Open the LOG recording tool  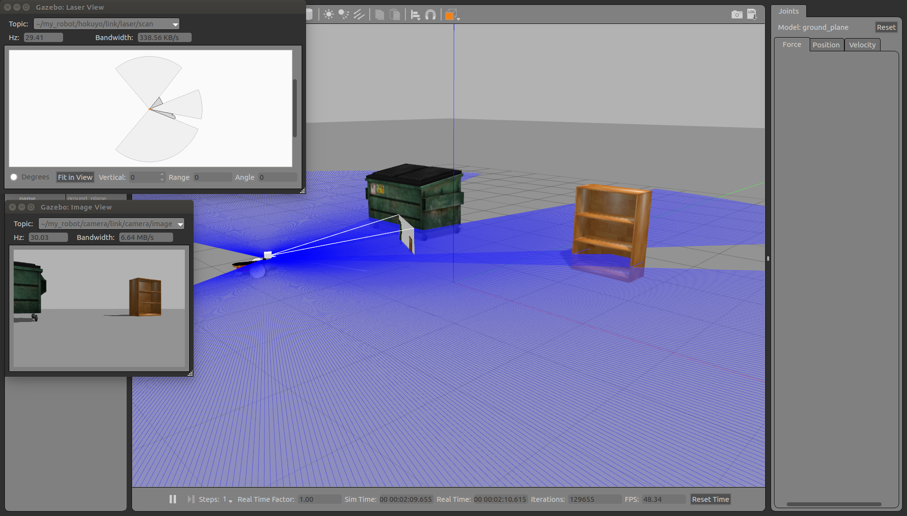pyautogui.click(x=752, y=15)
